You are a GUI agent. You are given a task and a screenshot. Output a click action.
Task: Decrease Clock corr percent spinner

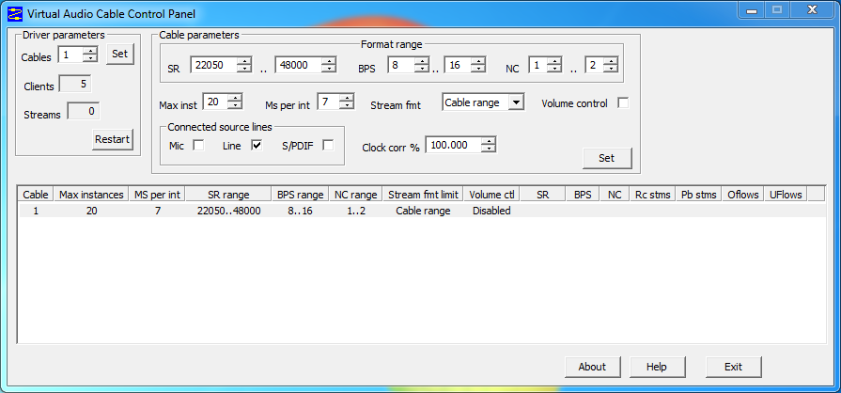[490, 149]
